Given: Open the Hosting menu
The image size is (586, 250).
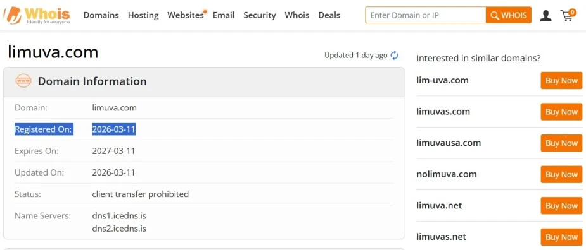Looking at the screenshot, I should coord(143,15).
